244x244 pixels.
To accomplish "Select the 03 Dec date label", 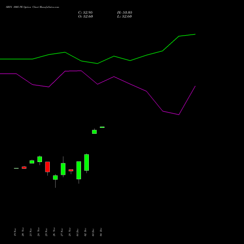I will [93, 232].
